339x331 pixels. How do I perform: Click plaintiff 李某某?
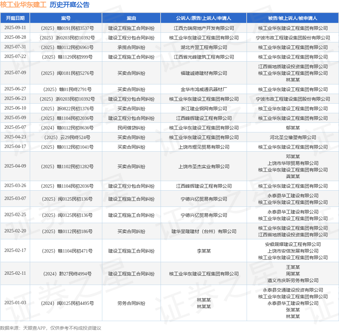click(204, 251)
